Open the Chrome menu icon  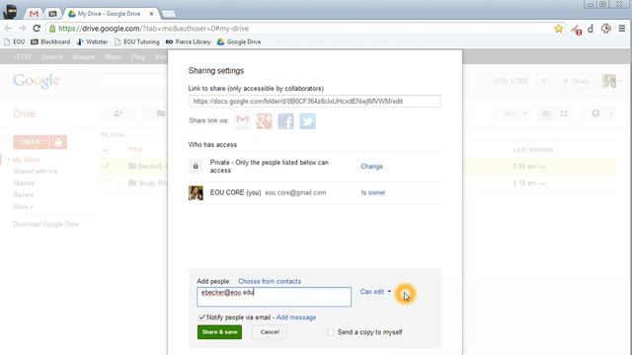(622, 29)
